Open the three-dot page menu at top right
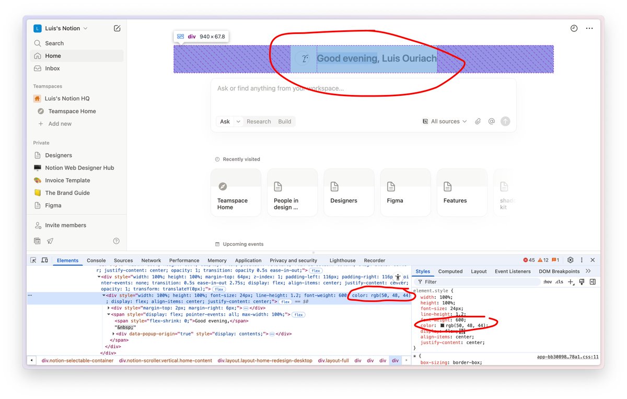 [589, 28]
